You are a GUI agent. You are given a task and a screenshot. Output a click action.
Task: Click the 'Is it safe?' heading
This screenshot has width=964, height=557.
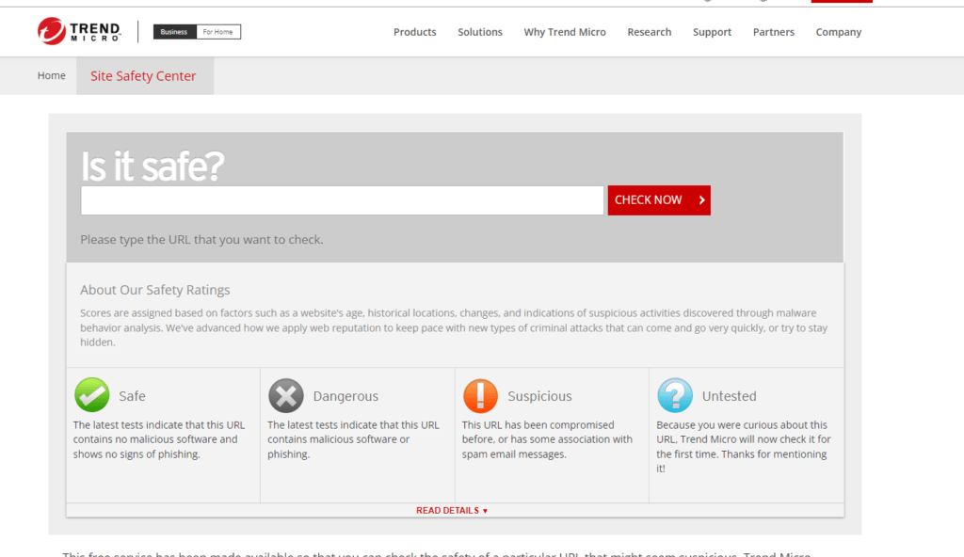(x=153, y=166)
